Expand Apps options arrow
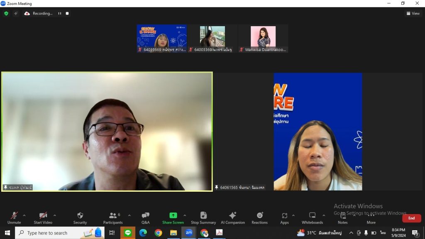Viewport: 425px width, 239px height. (x=293, y=215)
